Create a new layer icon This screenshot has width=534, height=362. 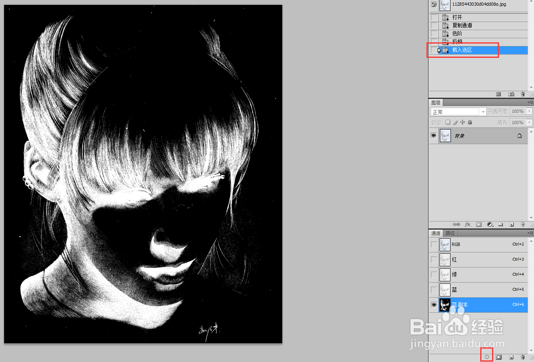[512, 224]
